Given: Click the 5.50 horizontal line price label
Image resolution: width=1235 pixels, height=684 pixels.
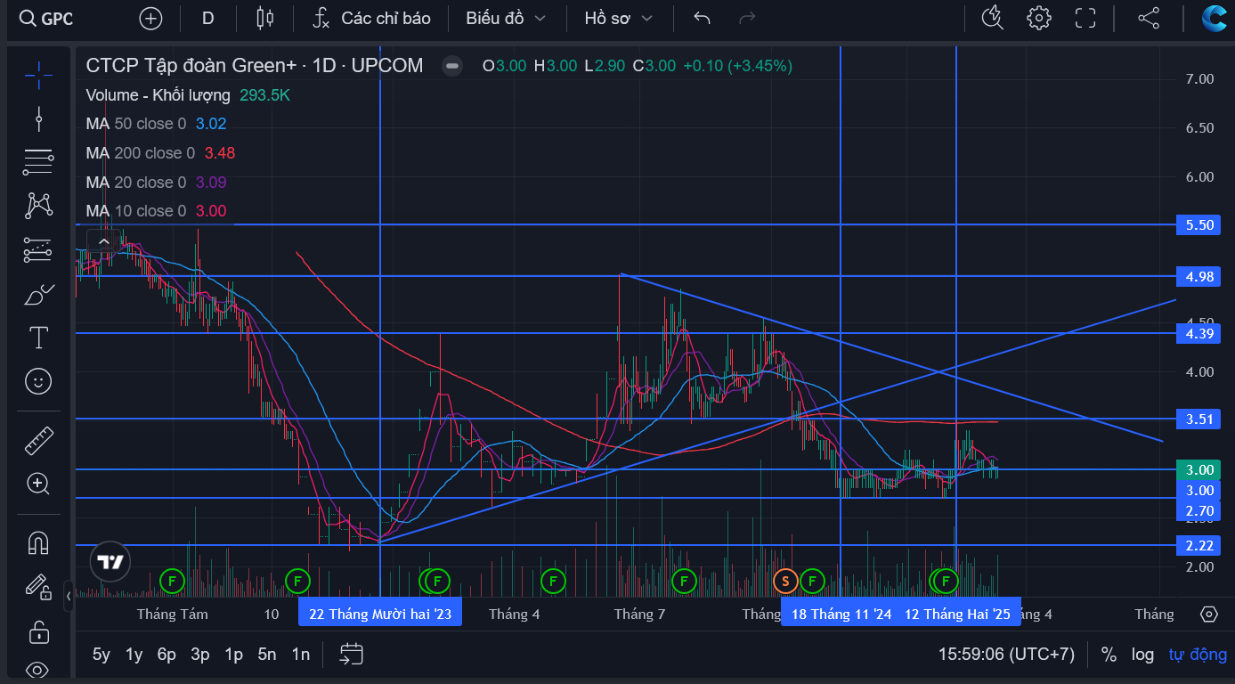Looking at the screenshot, I should (1198, 225).
